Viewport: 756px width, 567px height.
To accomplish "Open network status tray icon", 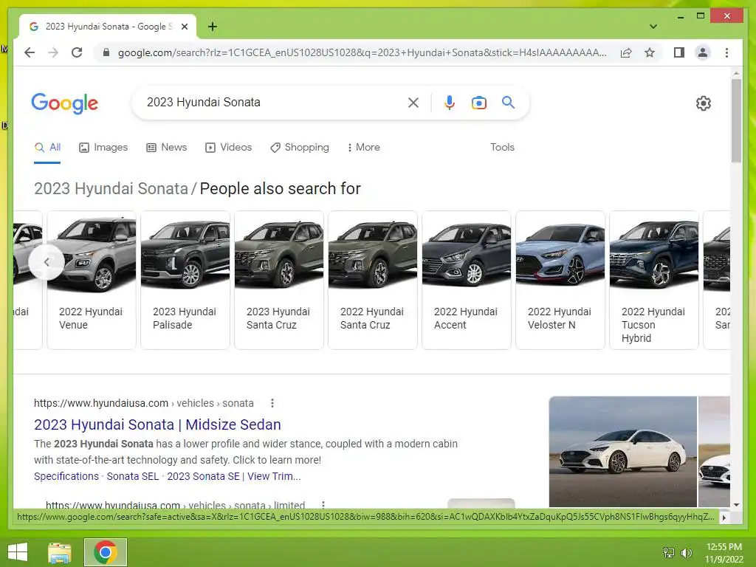I will tap(669, 552).
